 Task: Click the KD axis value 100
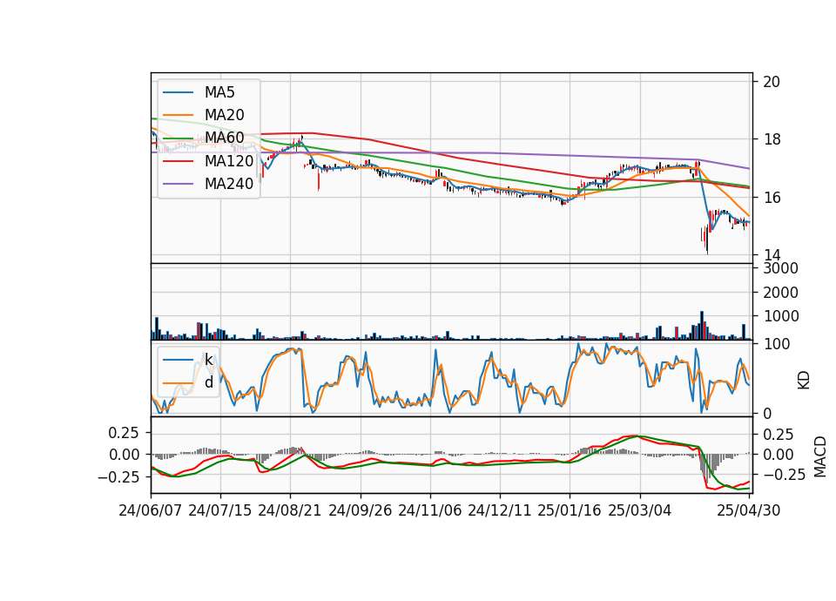[x=776, y=344]
